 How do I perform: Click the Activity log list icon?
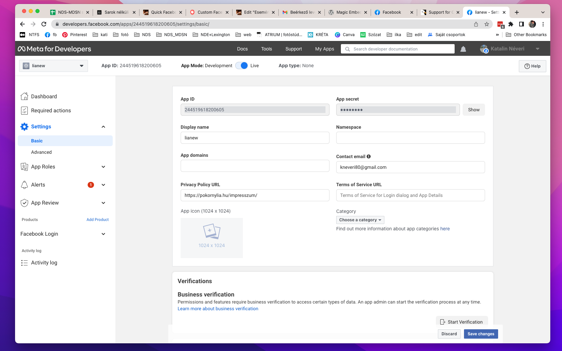pos(24,263)
